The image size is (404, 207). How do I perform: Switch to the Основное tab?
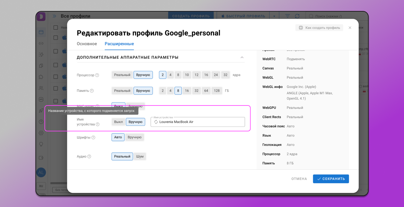tap(87, 44)
